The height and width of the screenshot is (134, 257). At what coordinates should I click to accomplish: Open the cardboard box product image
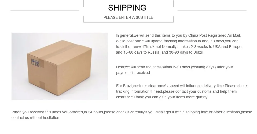pos(60,66)
